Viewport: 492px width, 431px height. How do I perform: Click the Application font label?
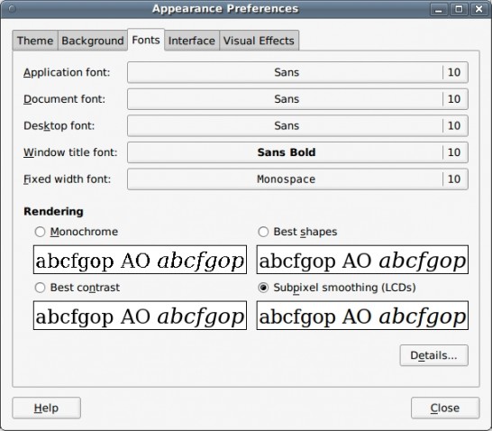[x=67, y=72]
